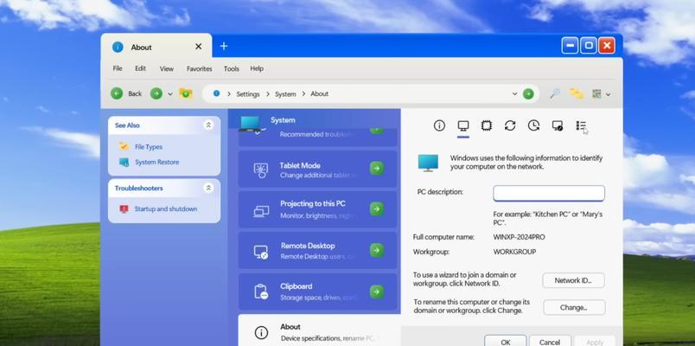The height and width of the screenshot is (346, 695).
Task: Open the System Restore link
Action: click(x=157, y=163)
